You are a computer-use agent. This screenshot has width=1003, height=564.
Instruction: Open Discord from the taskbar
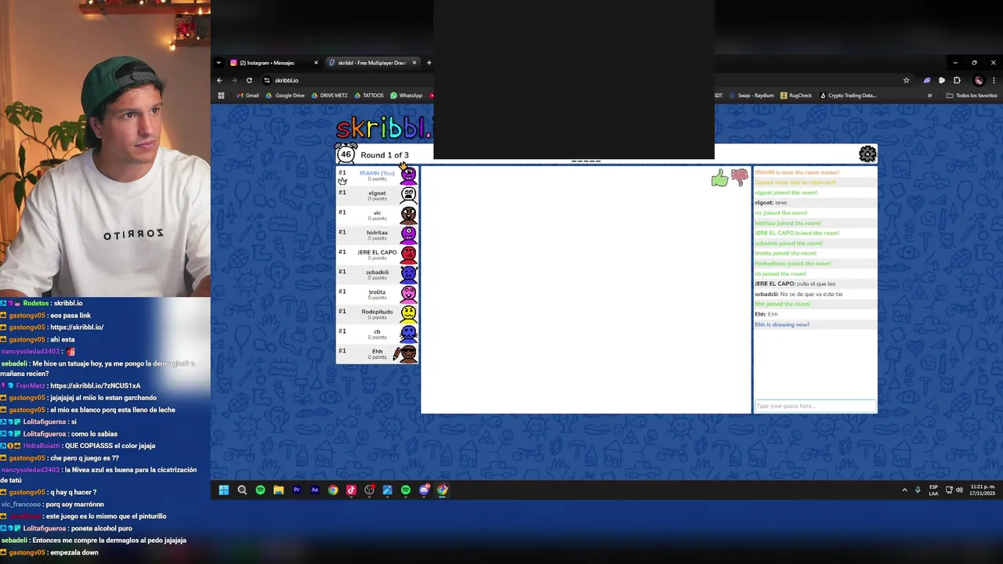[424, 490]
